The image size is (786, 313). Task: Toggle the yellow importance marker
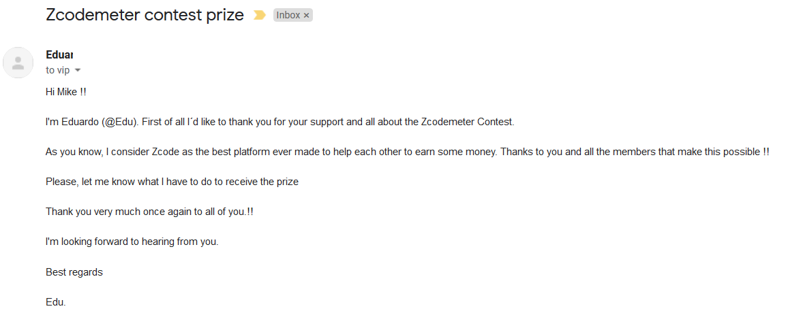(x=259, y=16)
